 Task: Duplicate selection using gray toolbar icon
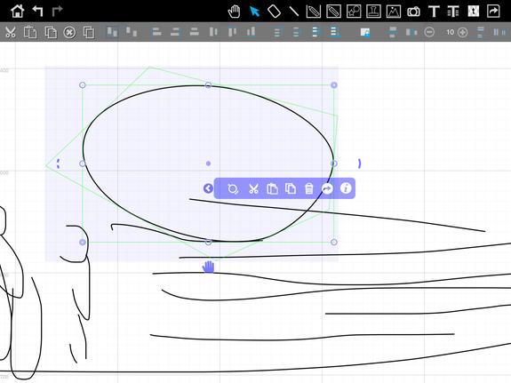(89, 32)
